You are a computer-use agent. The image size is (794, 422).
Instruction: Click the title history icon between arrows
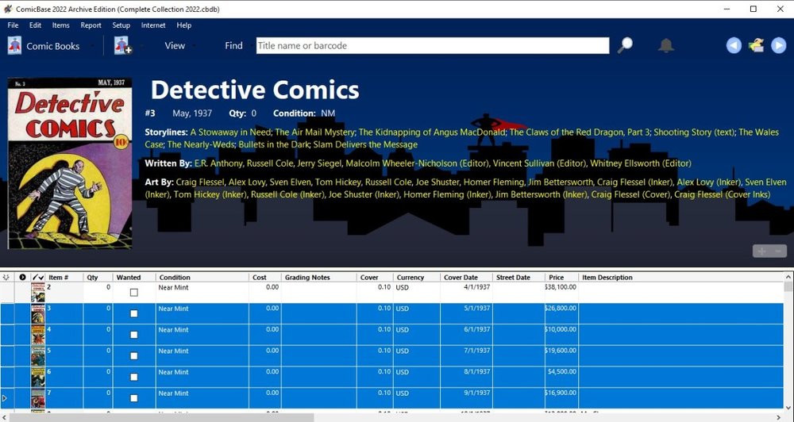coord(756,45)
